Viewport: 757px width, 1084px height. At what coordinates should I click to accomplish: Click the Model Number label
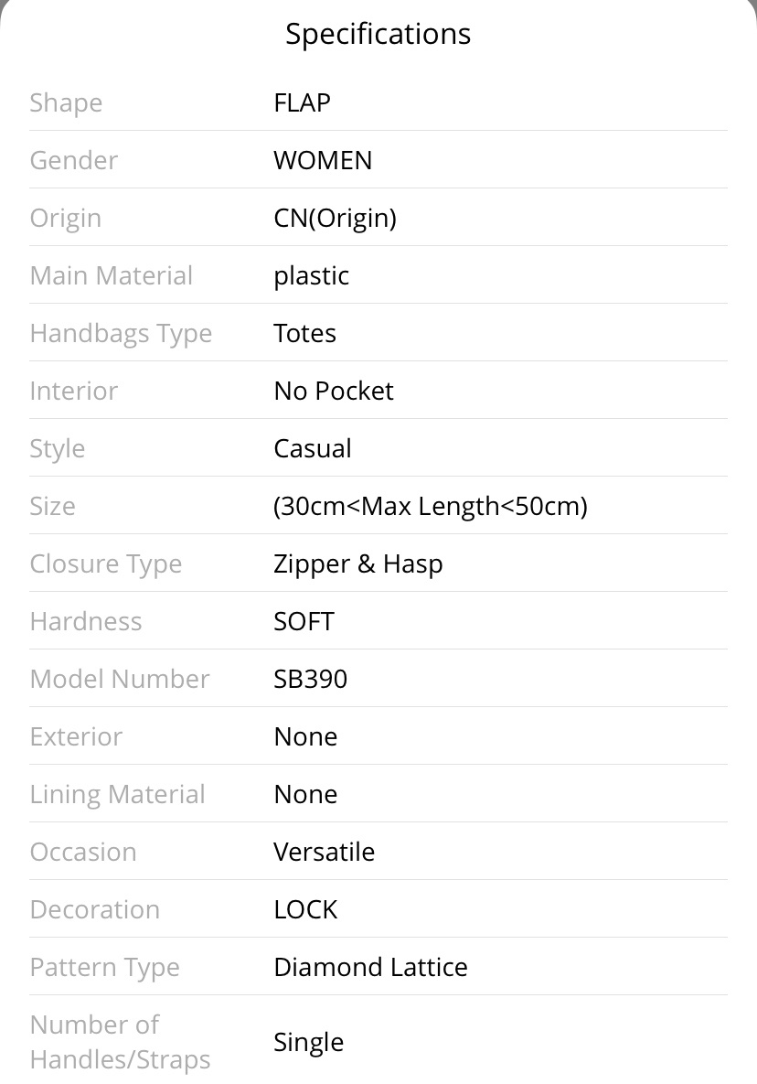(120, 679)
